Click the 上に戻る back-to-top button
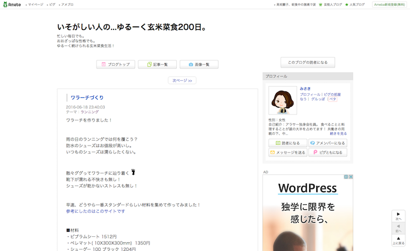Screen dimensions: 410x251 click(398, 240)
